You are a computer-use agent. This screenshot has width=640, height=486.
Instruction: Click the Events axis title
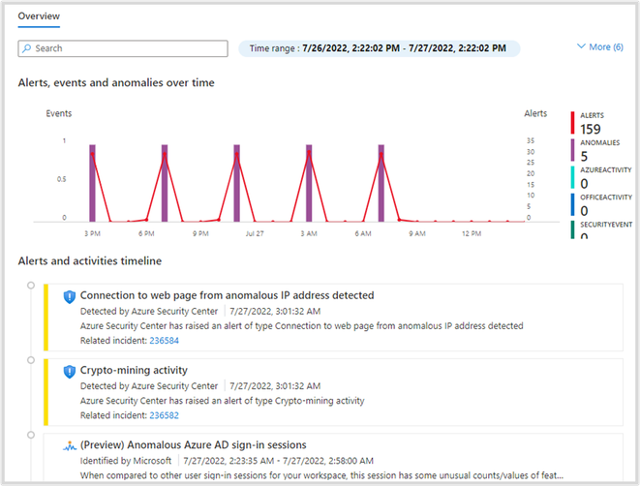coord(59,113)
